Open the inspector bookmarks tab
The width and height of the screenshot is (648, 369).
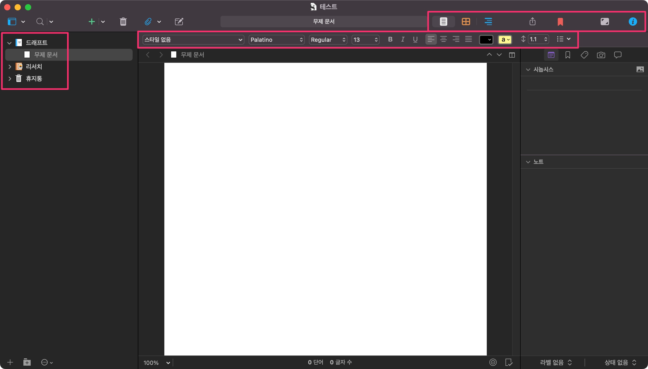[x=568, y=55]
